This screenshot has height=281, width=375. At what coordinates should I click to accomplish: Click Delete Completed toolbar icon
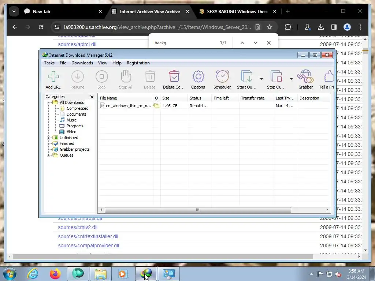tap(174, 80)
